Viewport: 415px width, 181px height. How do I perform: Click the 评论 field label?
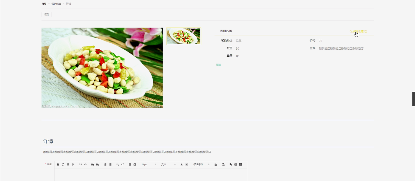click(49, 164)
